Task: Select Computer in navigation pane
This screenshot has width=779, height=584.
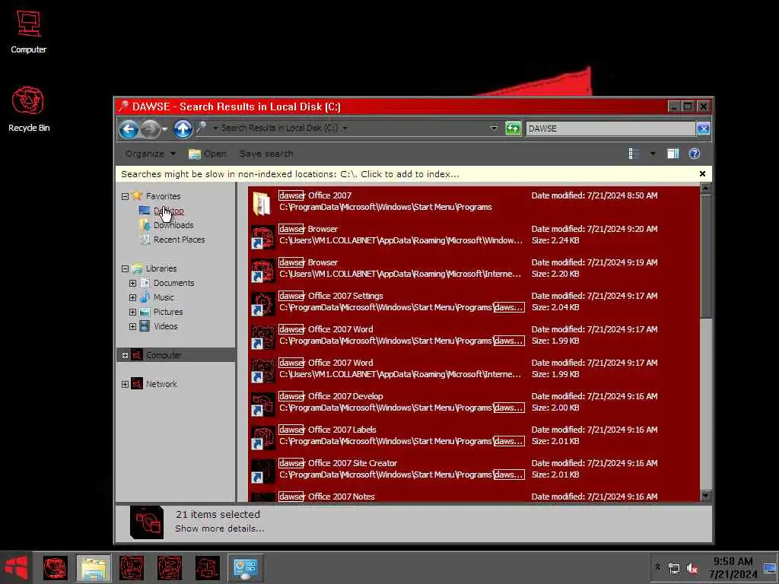Action: 164,355
